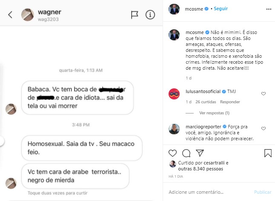Save the post with bookmark icon
Viewport: 275px width, 201px height.
coord(268,153)
